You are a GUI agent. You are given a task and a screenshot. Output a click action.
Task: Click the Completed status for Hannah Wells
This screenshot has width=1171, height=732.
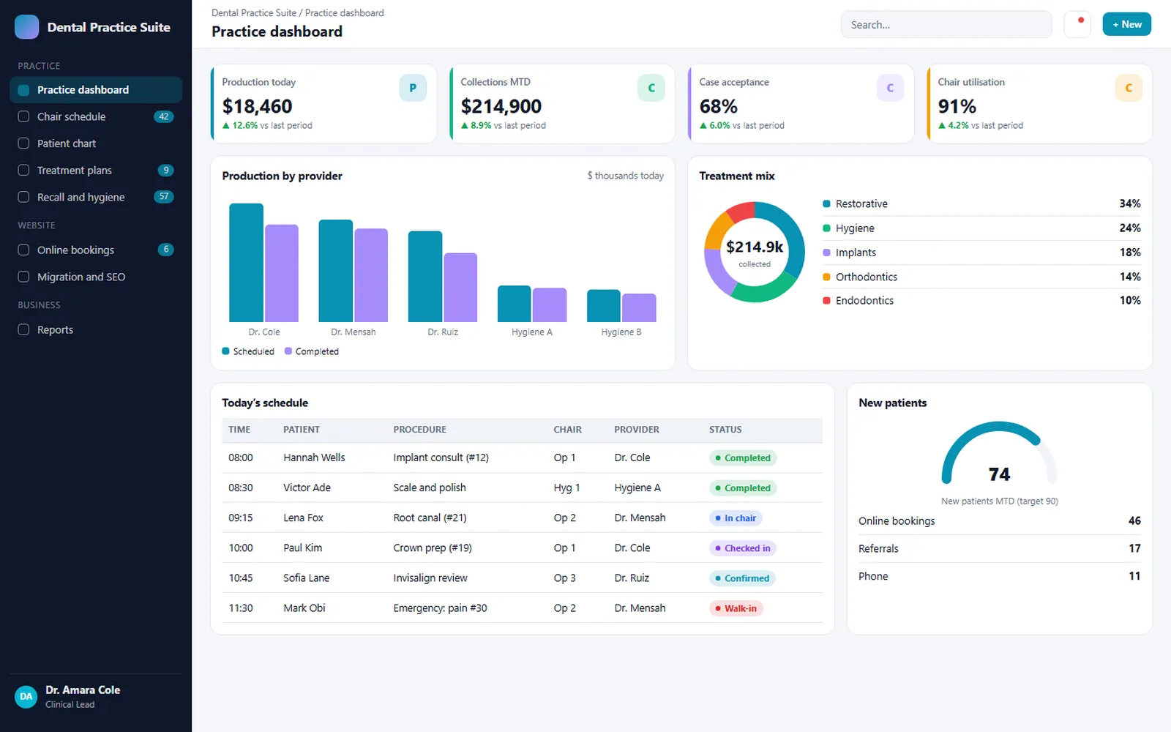(743, 458)
